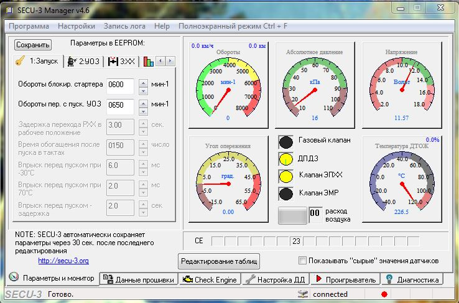
Task: Increase Обороты блокир. стартера value
Action: 143,83
